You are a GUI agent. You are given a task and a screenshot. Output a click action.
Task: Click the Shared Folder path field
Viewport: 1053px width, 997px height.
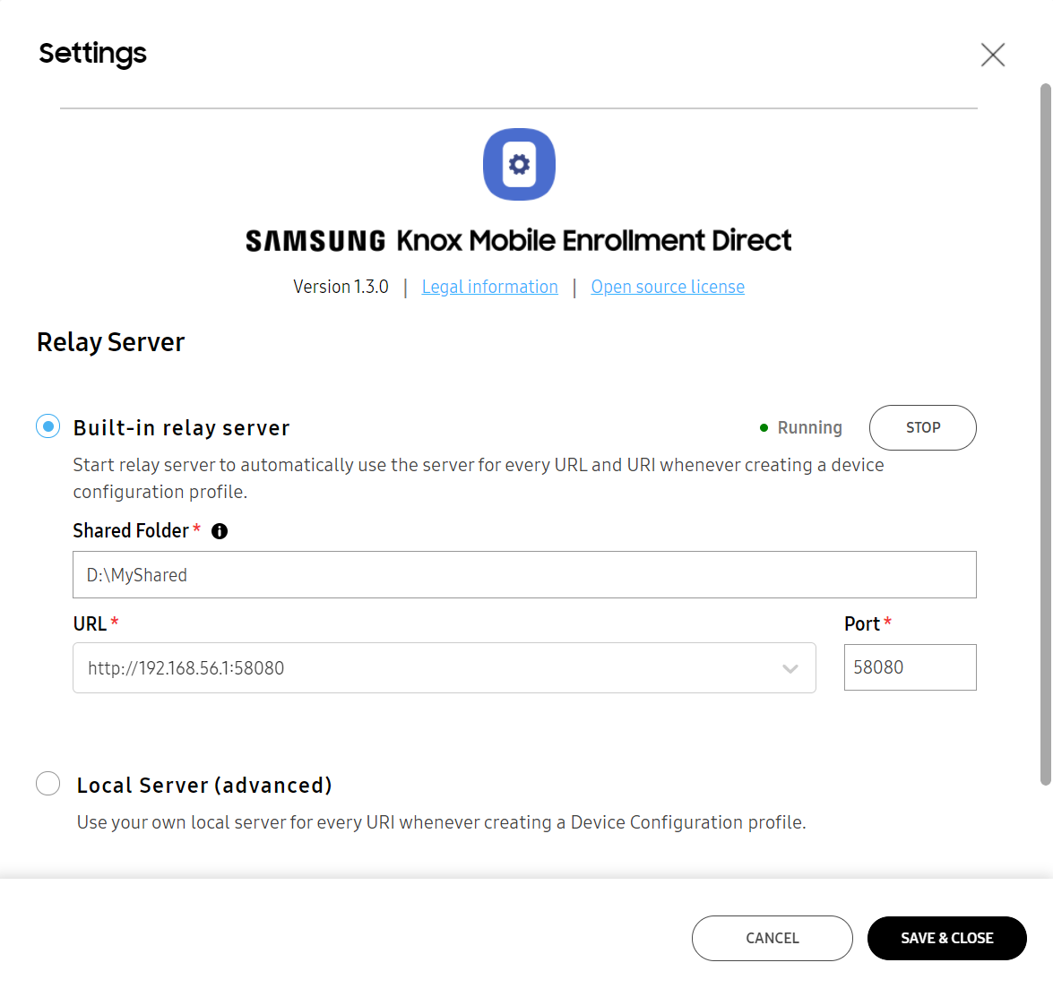coord(524,575)
